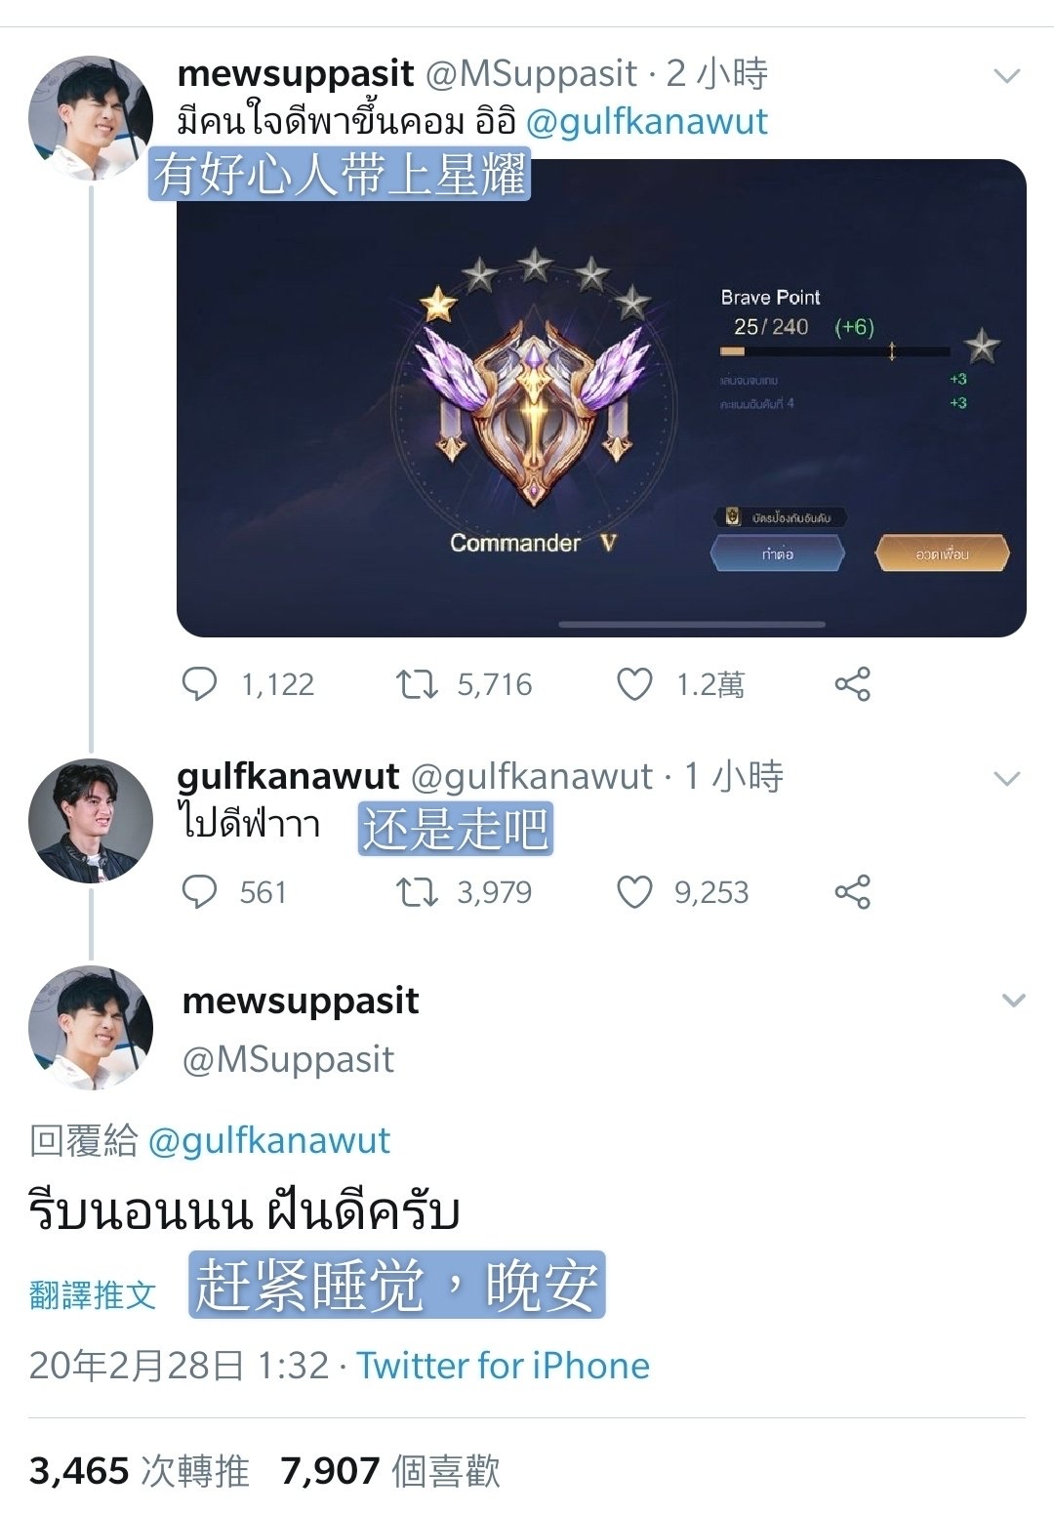Open @gulfkanawut mention in first tweet
This screenshot has height=1514, width=1054.
pyautogui.click(x=647, y=121)
